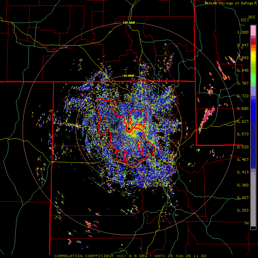Image resolution: width=258 pixels, height=258 pixels.
Task: Click the NEXLAB-College of DuPage label
Action: pyautogui.click(x=229, y=3)
